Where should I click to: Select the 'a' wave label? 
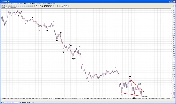(44, 24)
